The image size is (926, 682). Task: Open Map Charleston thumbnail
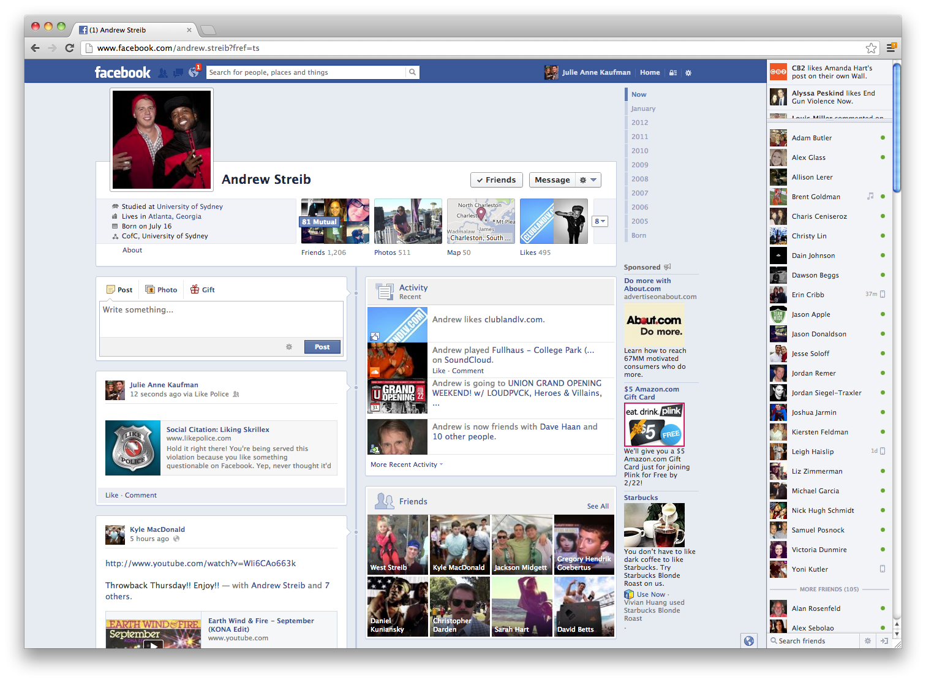[481, 221]
